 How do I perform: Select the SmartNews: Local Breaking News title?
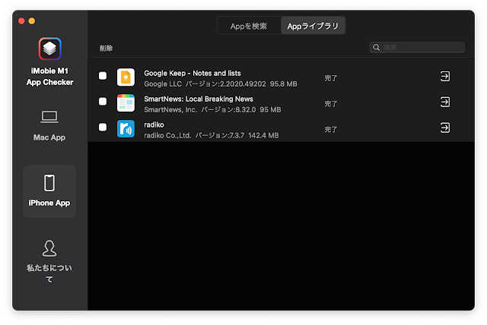[x=199, y=99]
